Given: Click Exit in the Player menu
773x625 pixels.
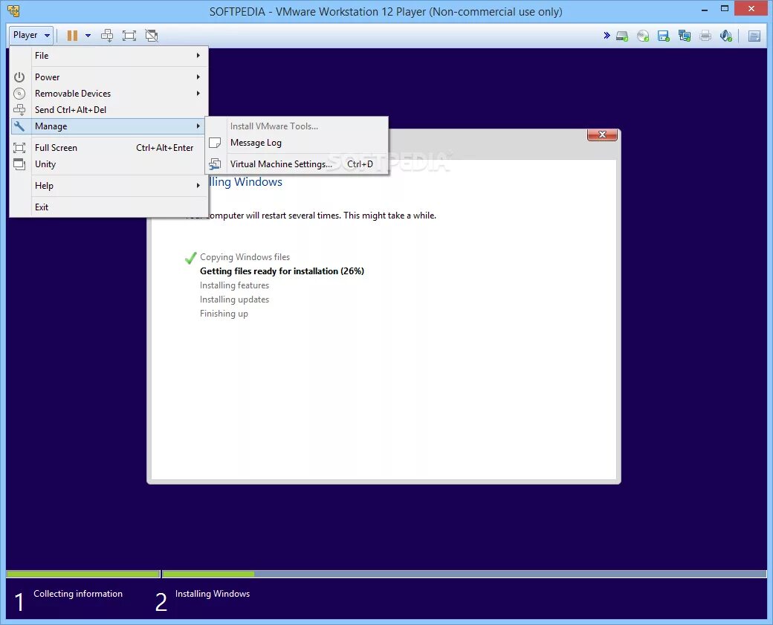Looking at the screenshot, I should point(42,207).
